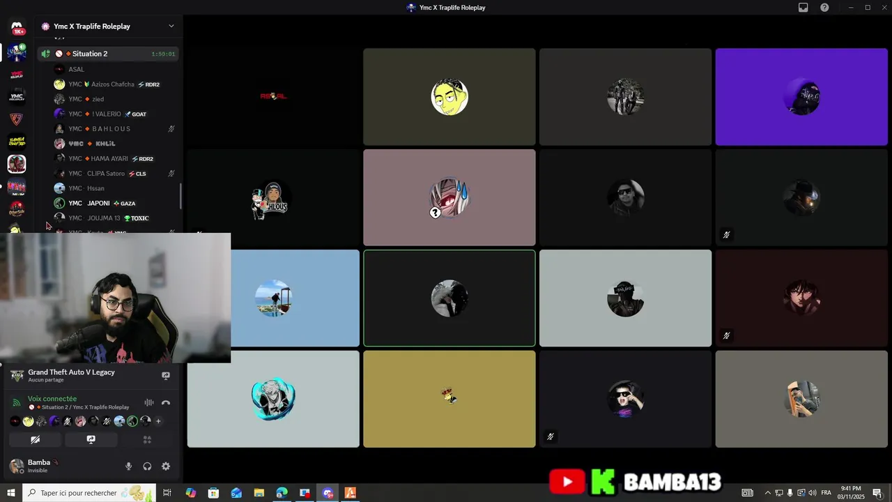The height and width of the screenshot is (502, 892).
Task: Click system tray volume speaker icon
Action: click(813, 493)
